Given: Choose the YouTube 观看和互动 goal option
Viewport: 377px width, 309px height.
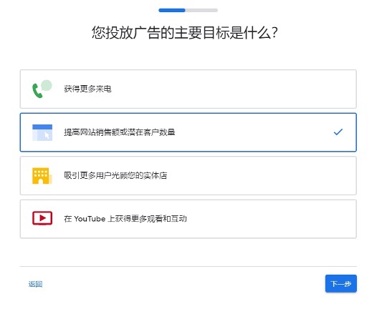Looking at the screenshot, I should pos(188,219).
